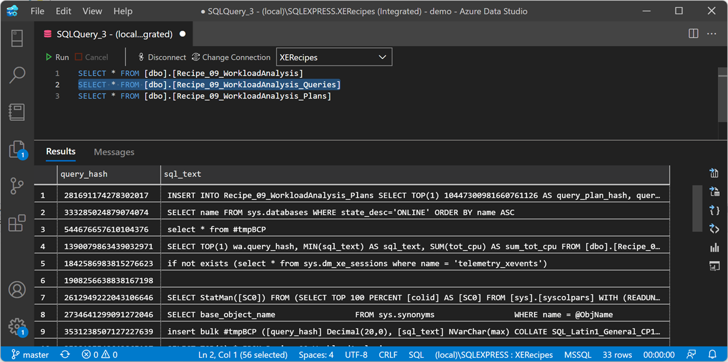The width and height of the screenshot is (728, 362).
Task: Open the Extensions view
Action: (x=17, y=222)
